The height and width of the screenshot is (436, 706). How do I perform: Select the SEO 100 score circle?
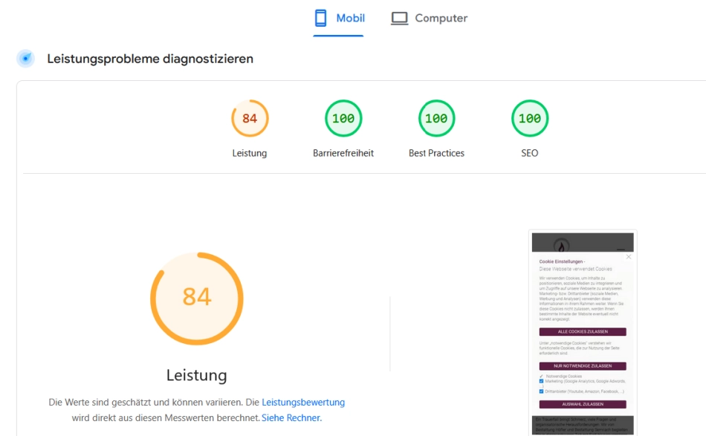[x=530, y=119]
